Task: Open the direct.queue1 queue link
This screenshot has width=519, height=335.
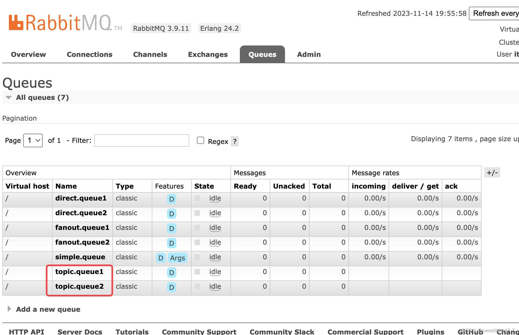Action: click(81, 198)
